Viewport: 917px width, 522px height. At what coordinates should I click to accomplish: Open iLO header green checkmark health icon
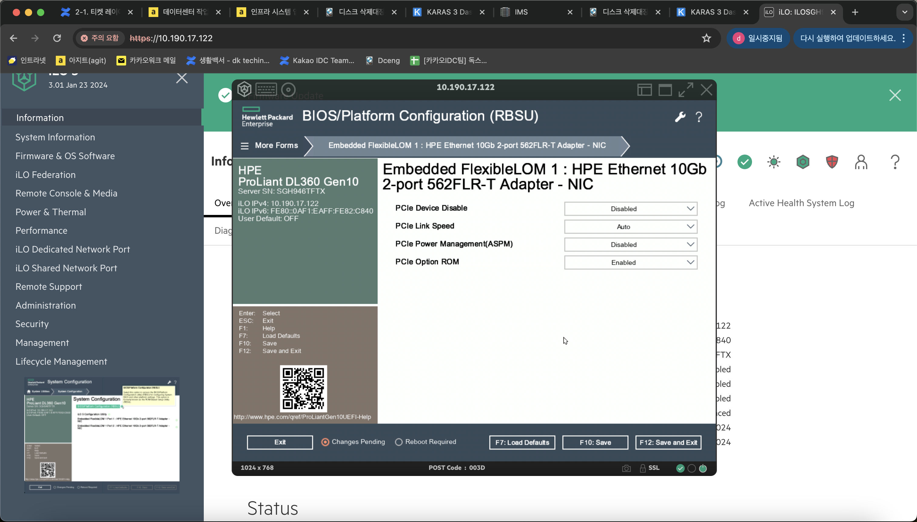pyautogui.click(x=744, y=162)
